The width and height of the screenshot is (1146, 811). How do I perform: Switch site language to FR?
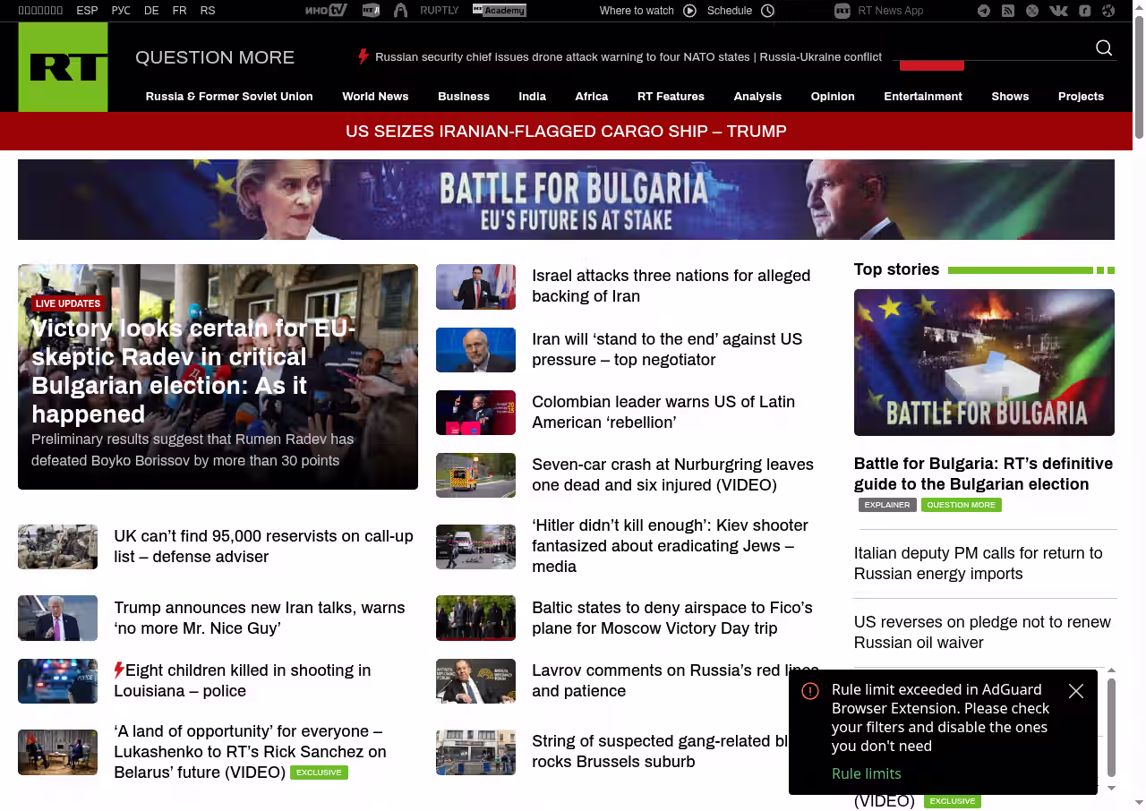(x=180, y=11)
